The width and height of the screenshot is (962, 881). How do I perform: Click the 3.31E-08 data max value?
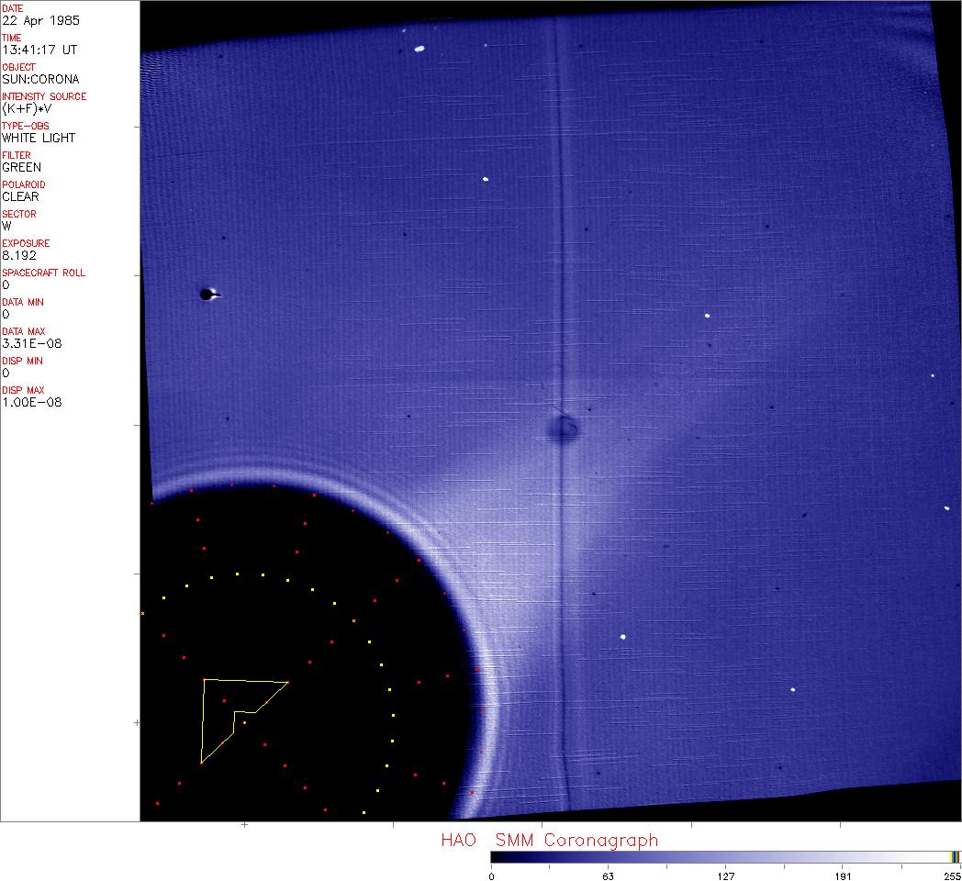point(31,343)
